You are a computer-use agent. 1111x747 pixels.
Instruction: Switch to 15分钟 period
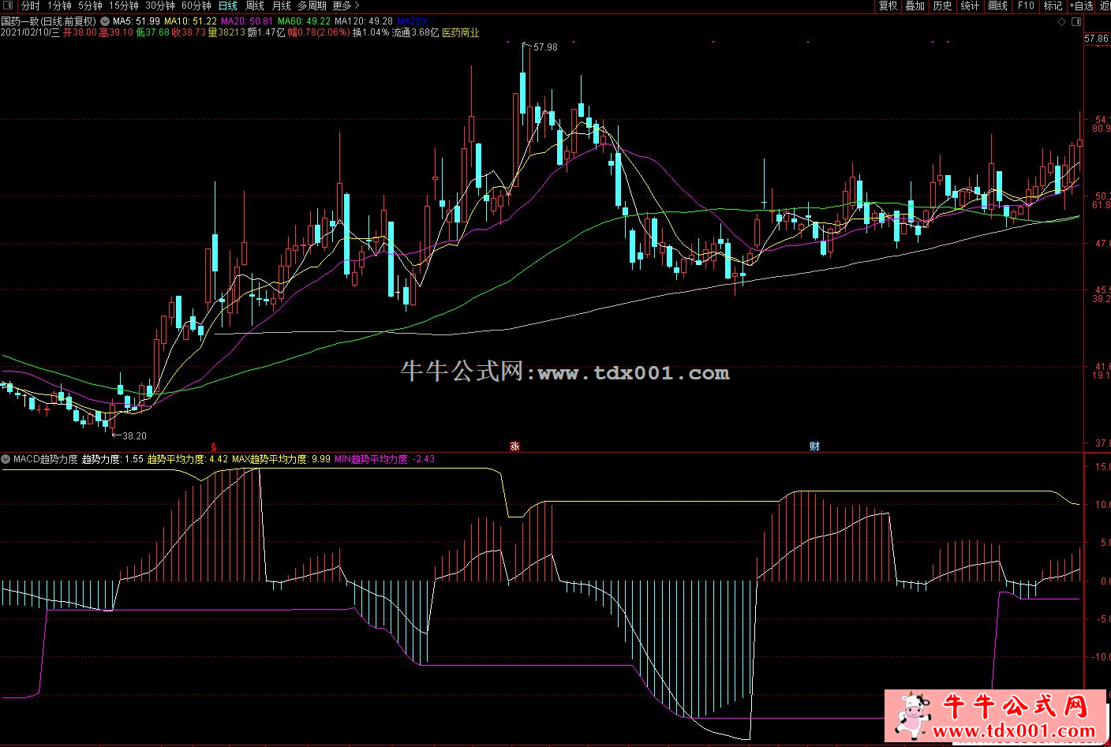124,6
